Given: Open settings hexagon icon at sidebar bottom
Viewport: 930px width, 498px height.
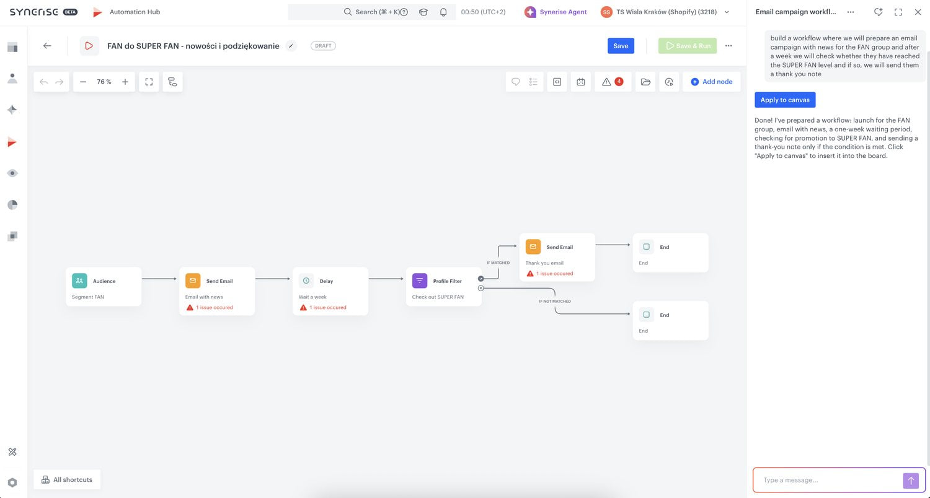Looking at the screenshot, I should tap(12, 483).
